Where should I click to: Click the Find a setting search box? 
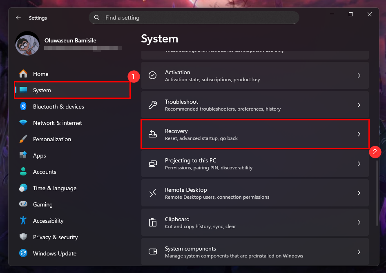coord(194,18)
